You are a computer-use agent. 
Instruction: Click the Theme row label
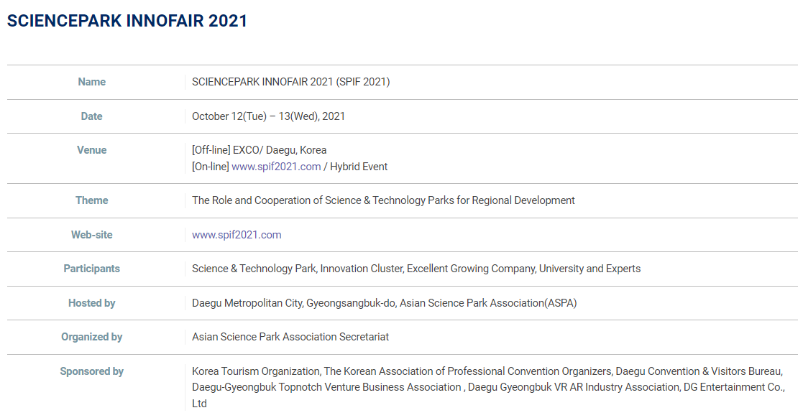pyautogui.click(x=92, y=200)
